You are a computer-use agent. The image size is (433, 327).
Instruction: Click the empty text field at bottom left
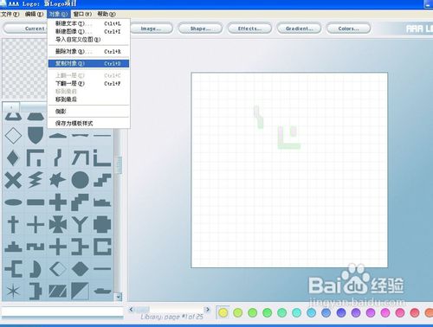pos(62,311)
